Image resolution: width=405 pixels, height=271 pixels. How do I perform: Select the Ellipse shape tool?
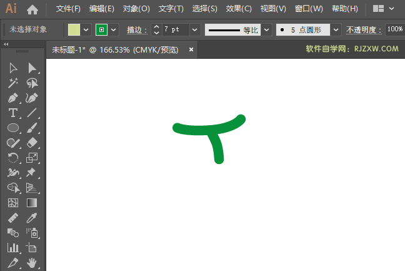coord(13,128)
